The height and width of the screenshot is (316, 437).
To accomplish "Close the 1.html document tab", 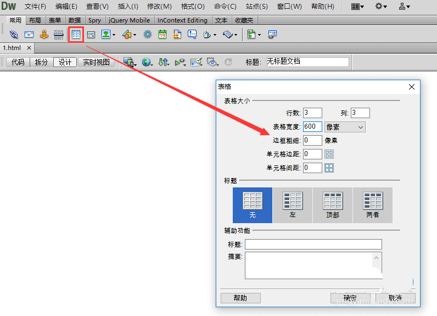I will [29, 48].
